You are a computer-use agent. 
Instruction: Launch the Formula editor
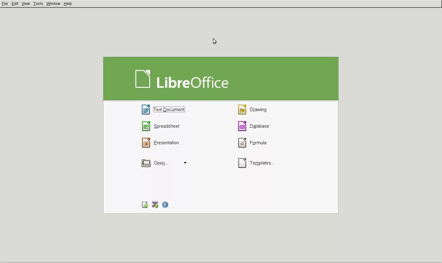click(x=252, y=143)
